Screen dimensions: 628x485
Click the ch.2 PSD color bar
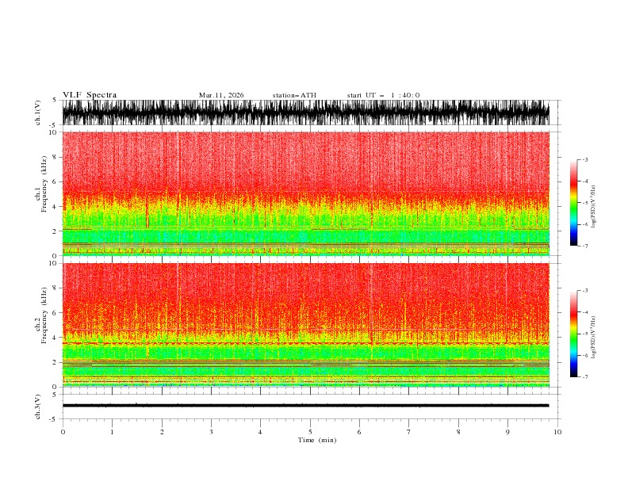coord(573,334)
